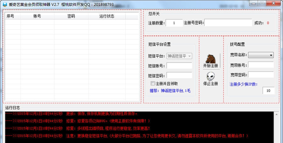The height and width of the screenshot is (143, 283).
Task: Click the app icon in title bar
Action: 5,4
